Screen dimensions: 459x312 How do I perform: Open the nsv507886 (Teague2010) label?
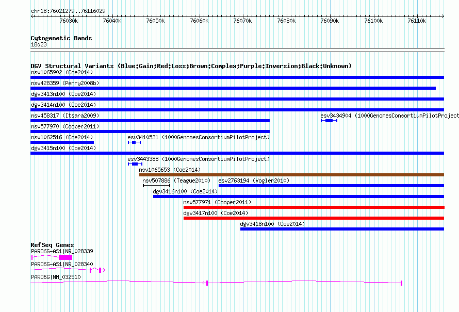(176, 180)
